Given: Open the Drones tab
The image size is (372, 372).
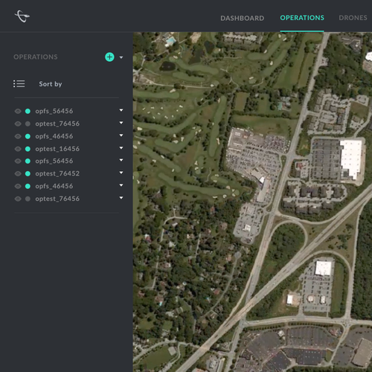Looking at the screenshot, I should point(353,18).
